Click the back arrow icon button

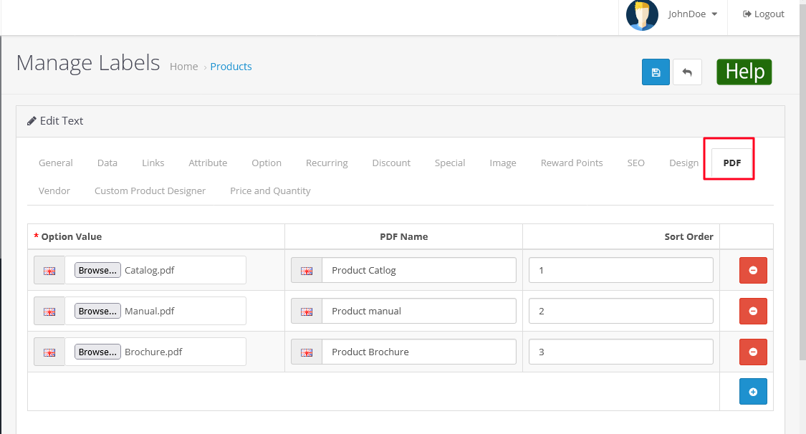(x=687, y=72)
